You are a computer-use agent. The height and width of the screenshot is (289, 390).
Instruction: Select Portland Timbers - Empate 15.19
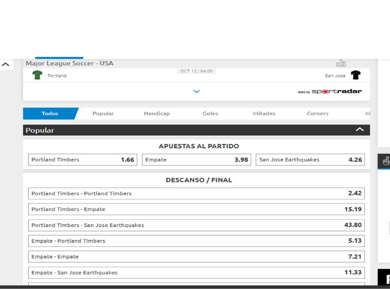(x=197, y=209)
